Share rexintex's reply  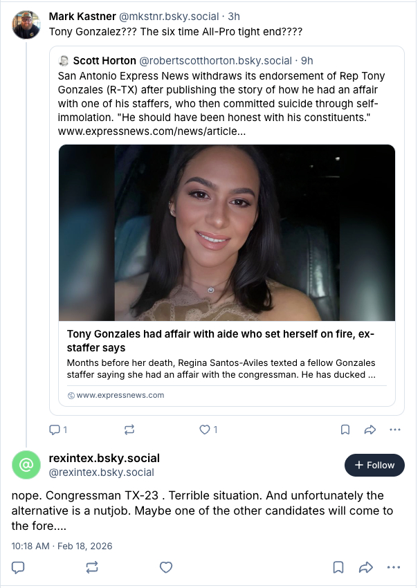(x=366, y=567)
